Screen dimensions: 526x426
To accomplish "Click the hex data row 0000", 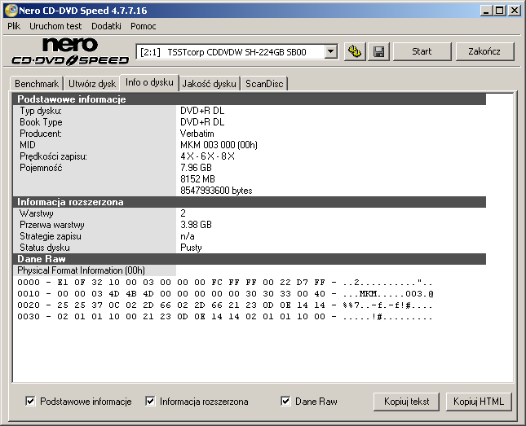I will (225, 282).
